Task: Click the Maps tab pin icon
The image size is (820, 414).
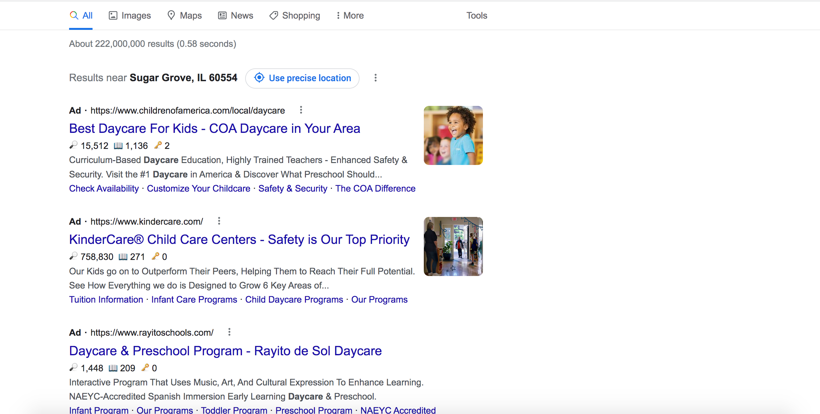Action: click(171, 15)
